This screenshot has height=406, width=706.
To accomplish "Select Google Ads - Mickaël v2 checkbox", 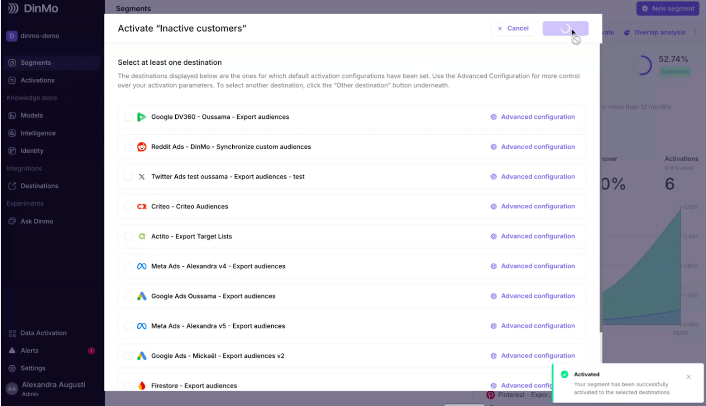I will point(129,356).
